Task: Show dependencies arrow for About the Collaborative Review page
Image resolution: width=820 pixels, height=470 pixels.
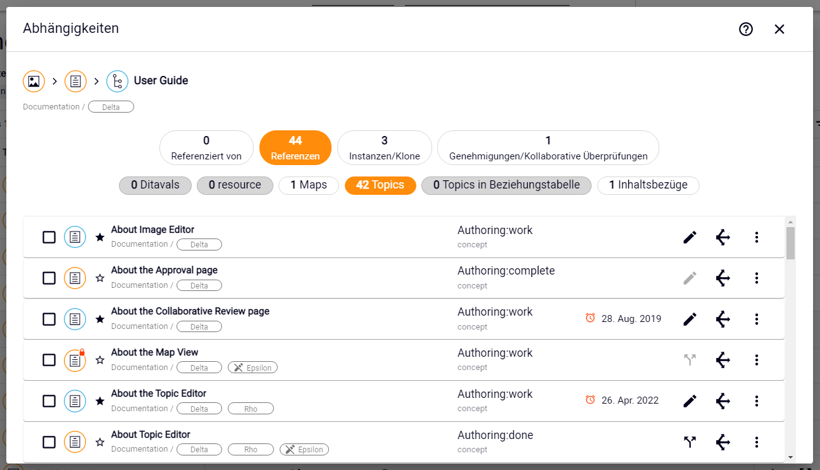Action: click(x=723, y=319)
